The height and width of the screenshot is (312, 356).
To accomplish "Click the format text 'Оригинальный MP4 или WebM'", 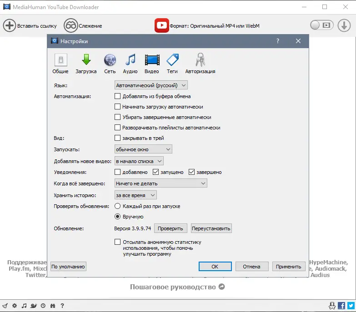I will coord(225,26).
